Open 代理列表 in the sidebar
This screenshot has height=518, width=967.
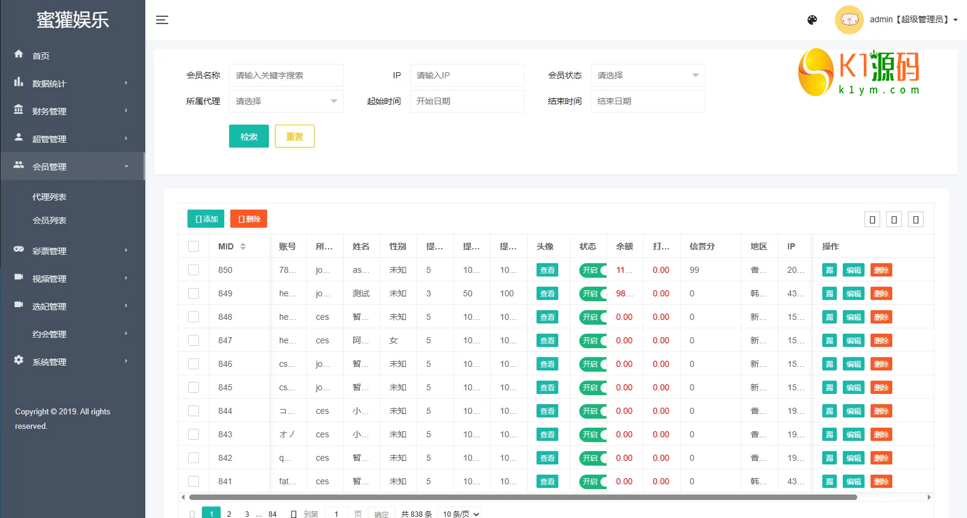49,197
